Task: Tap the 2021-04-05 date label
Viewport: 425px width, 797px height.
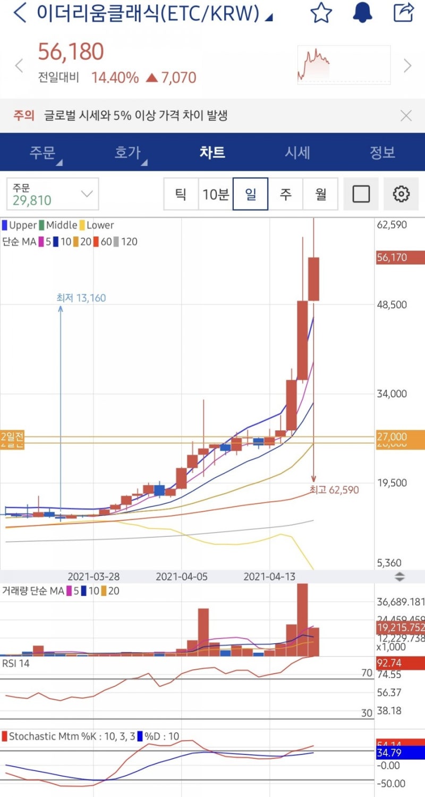Action: pyautogui.click(x=182, y=577)
